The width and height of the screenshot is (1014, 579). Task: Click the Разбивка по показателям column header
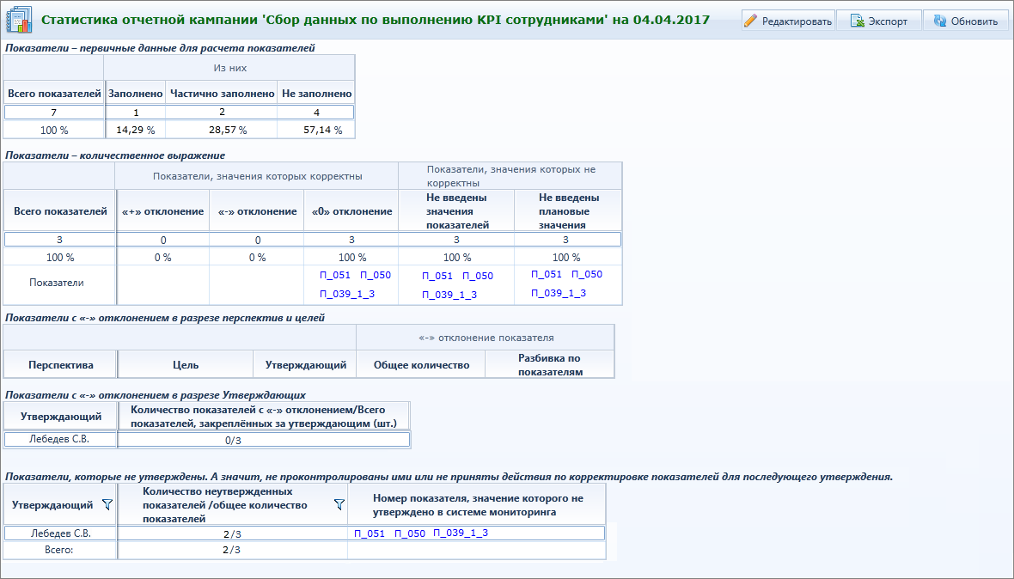tap(550, 365)
